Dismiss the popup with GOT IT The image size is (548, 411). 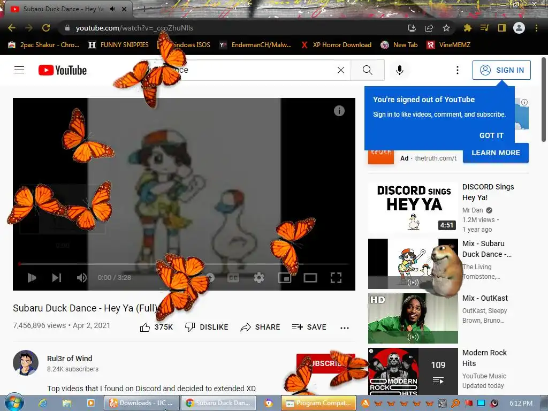coord(491,135)
